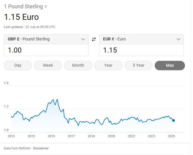
Task: Click the 2025 label on chart axis
Action: click(171, 136)
